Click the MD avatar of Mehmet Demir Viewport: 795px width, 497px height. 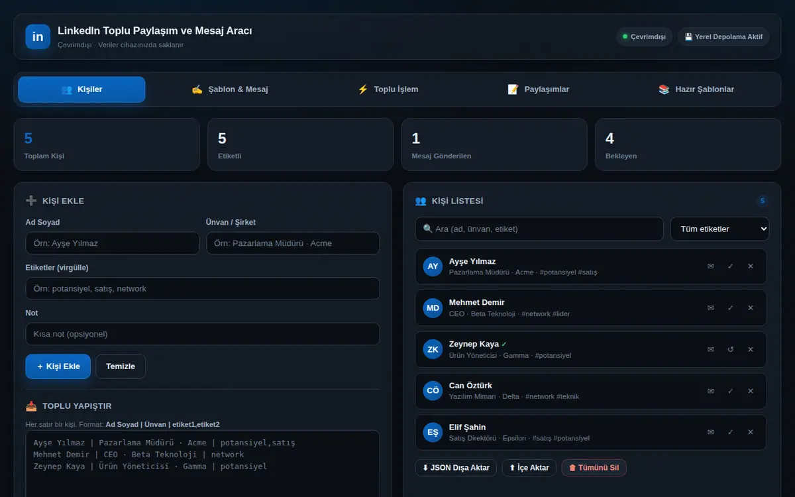pyautogui.click(x=433, y=308)
